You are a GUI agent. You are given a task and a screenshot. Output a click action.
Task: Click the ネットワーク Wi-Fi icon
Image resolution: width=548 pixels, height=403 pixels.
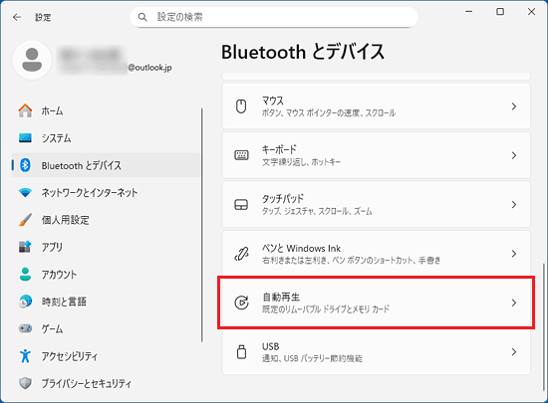[x=25, y=193]
